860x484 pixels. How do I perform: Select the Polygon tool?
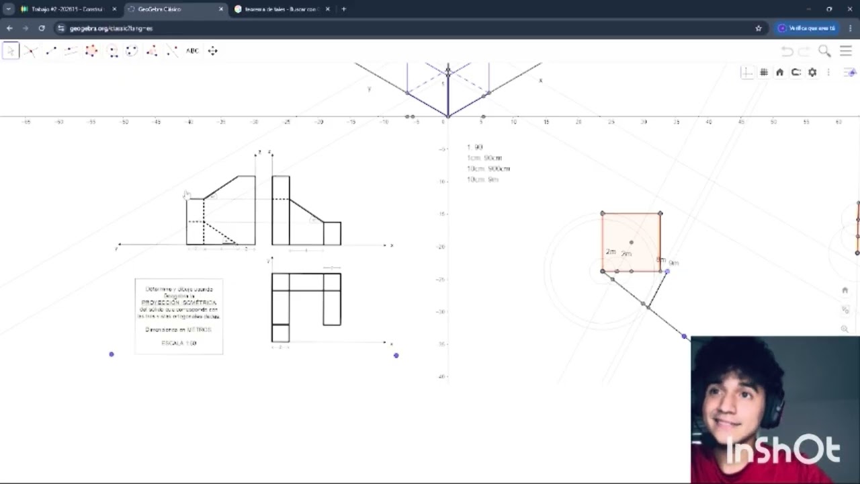click(91, 51)
